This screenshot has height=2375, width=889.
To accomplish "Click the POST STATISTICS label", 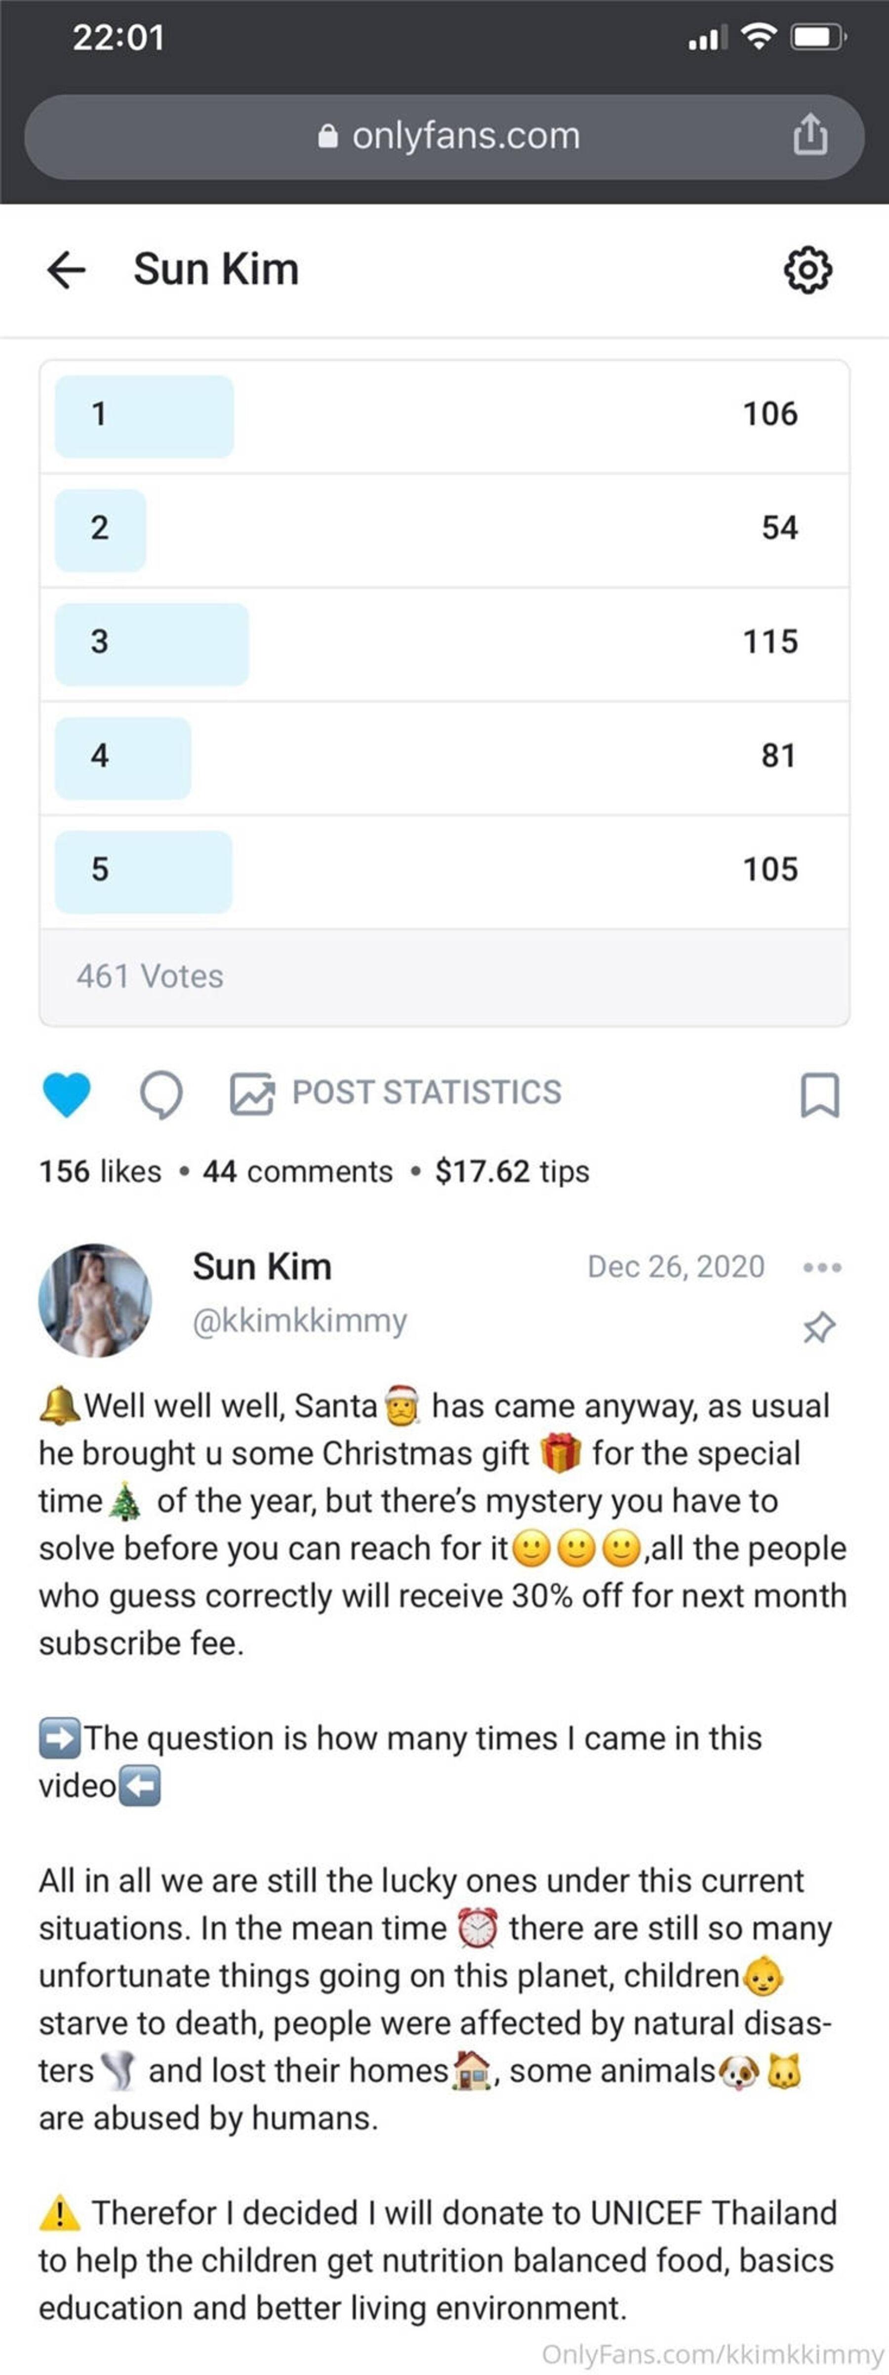I will point(427,1093).
